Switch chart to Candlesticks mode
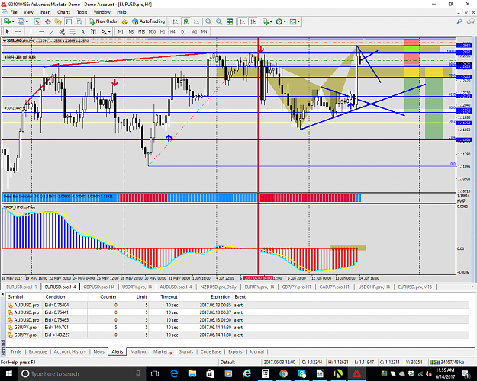Image resolution: width=477 pixels, height=381 pixels. click(x=186, y=21)
